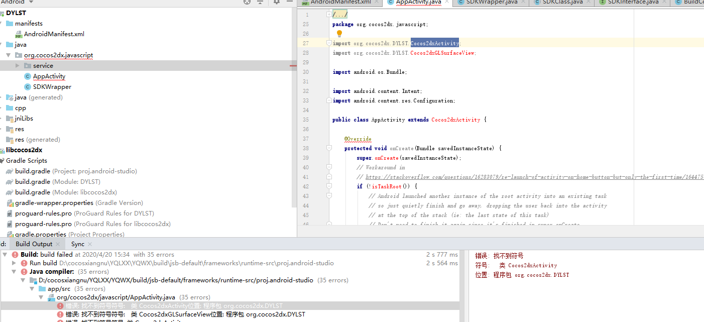Viewport: 704px width, 322px height.
Task: Close the Build Output tab
Action: (x=58, y=244)
